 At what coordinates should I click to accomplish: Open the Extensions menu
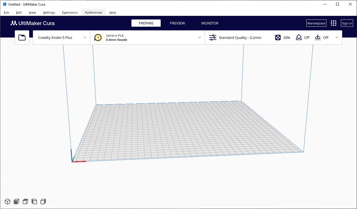click(x=70, y=13)
